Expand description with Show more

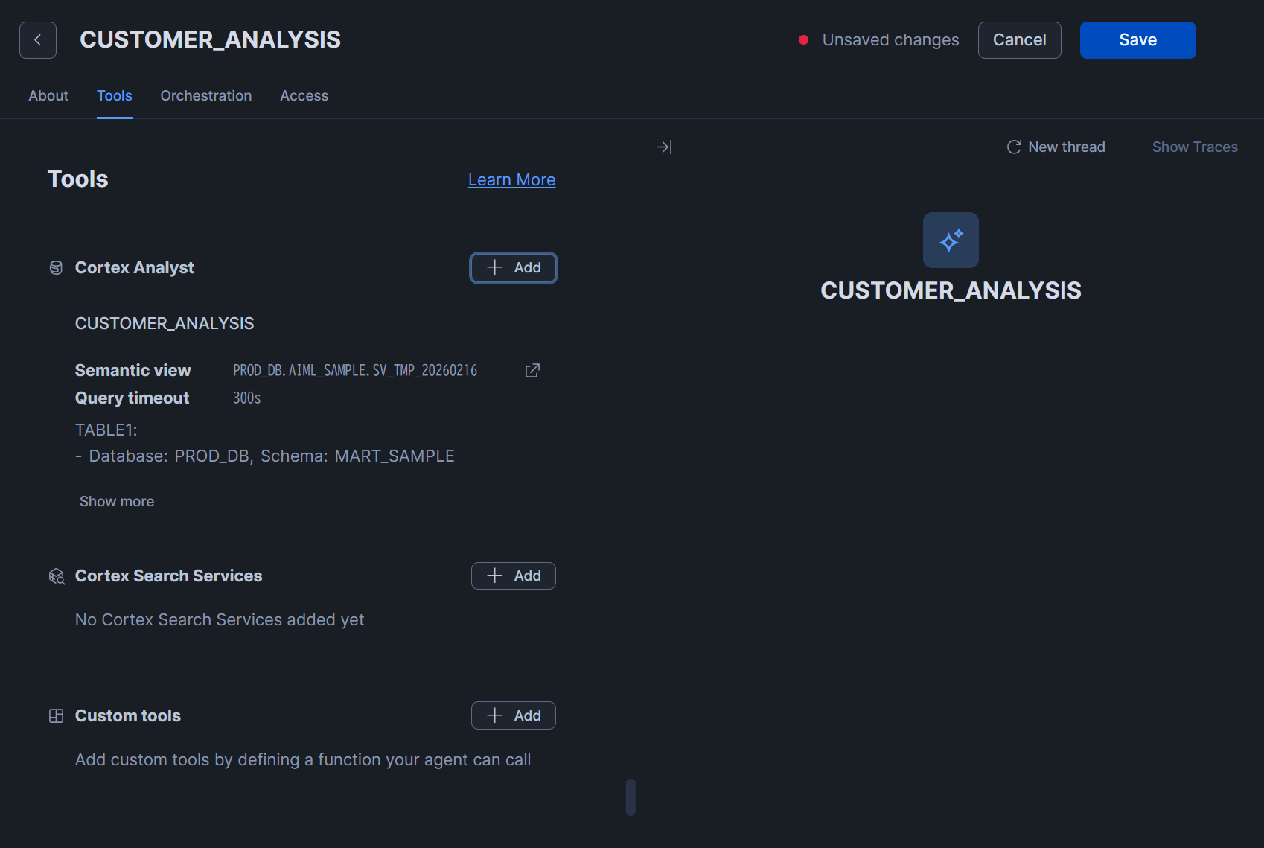click(117, 502)
